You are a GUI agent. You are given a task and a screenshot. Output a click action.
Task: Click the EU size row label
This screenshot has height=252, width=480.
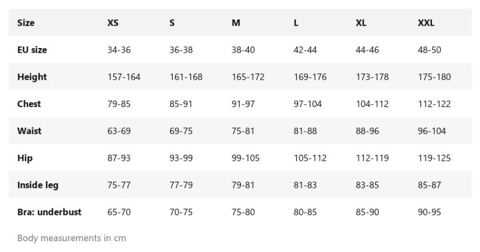32,50
